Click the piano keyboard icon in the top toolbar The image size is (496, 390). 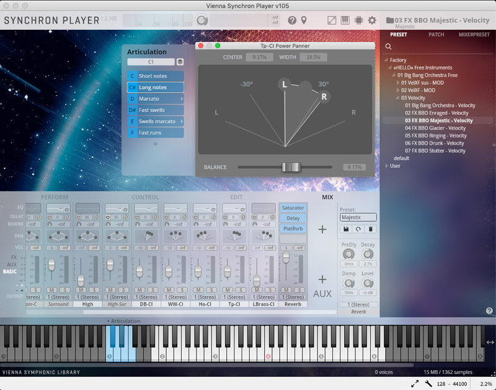click(345, 21)
